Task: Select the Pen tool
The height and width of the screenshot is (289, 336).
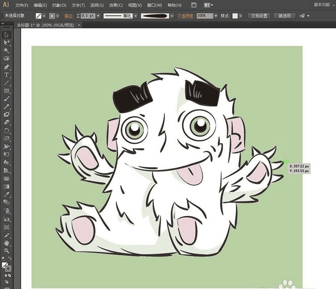Action: (x=6, y=67)
